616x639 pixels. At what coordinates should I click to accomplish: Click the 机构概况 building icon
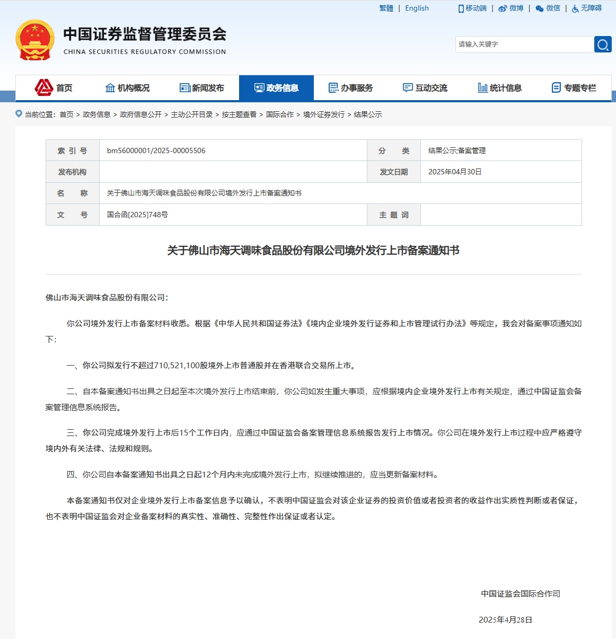pos(110,88)
